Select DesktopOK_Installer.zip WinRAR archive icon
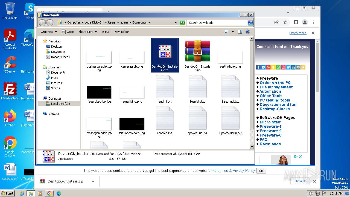The width and height of the screenshot is (350, 197). coord(198,51)
